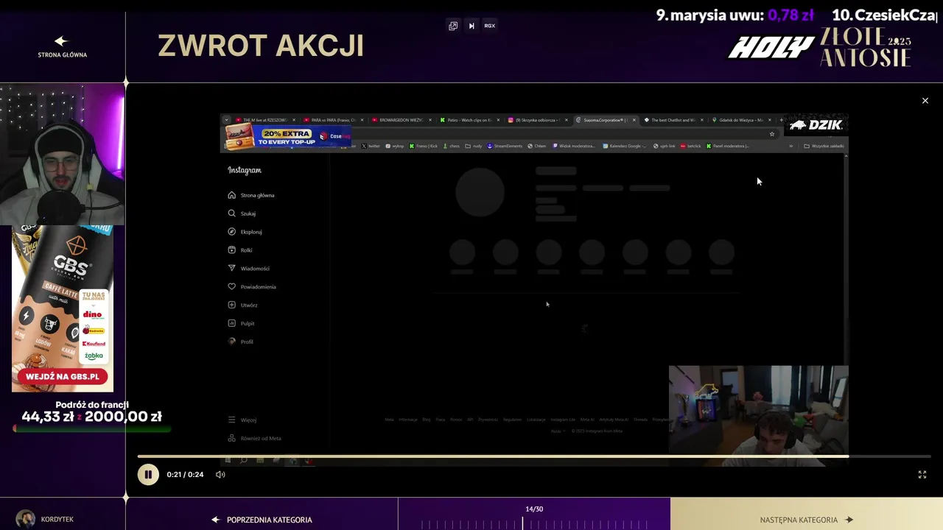The height and width of the screenshot is (530, 943).
Task: Open wykop bookmark
Action: pyautogui.click(x=395, y=146)
